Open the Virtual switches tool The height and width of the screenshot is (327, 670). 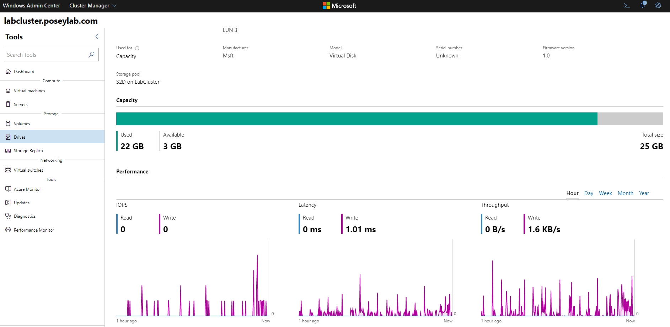tap(28, 170)
